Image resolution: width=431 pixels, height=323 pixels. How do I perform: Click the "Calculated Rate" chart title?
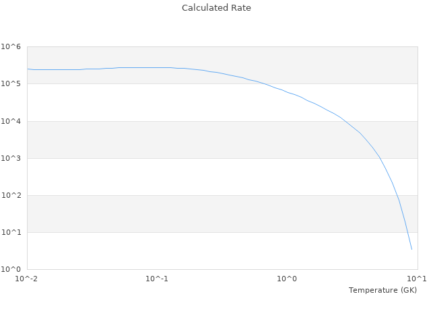pyautogui.click(x=215, y=8)
